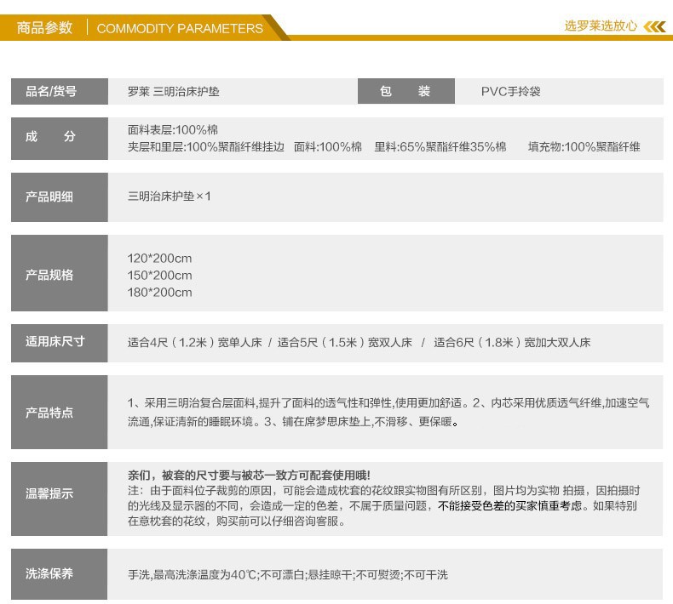Click the '150*200cm' size line

(x=159, y=276)
